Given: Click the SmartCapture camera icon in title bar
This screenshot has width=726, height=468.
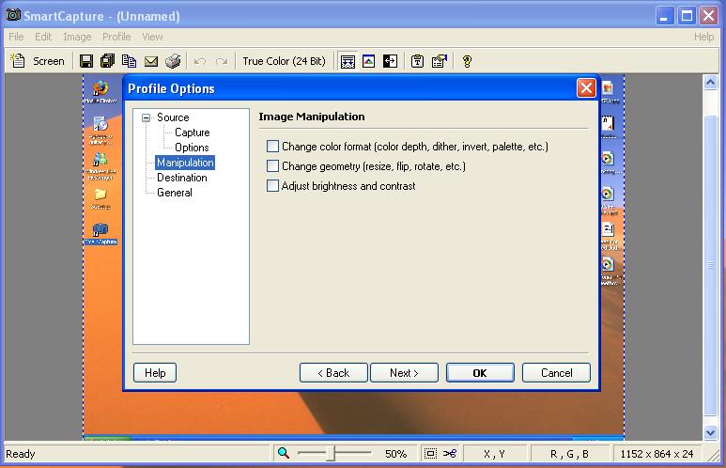Looking at the screenshot, I should [x=13, y=15].
